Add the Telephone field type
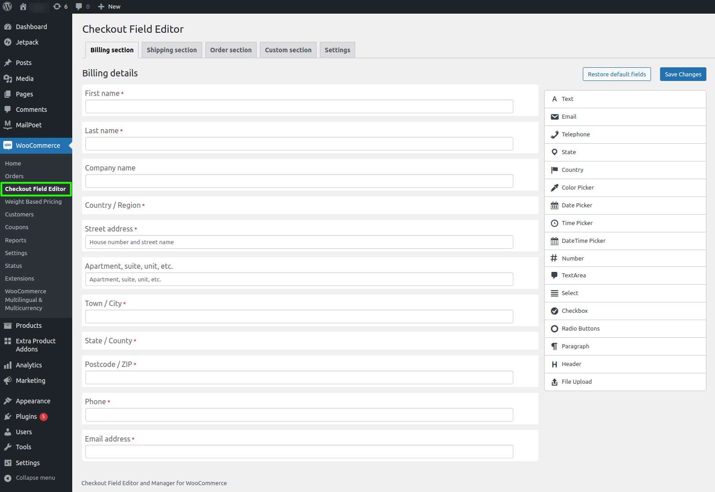 [625, 134]
